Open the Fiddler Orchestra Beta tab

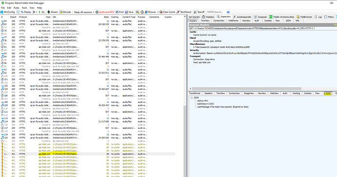pyautogui.click(x=281, y=17)
